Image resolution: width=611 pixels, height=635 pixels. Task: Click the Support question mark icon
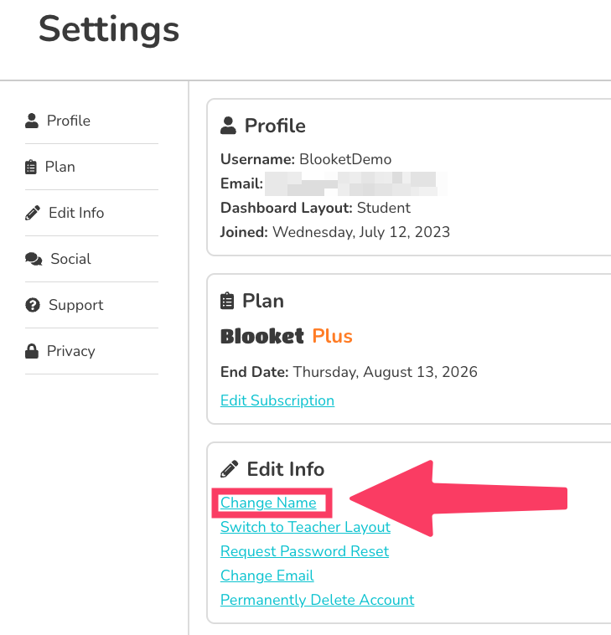[x=33, y=305]
